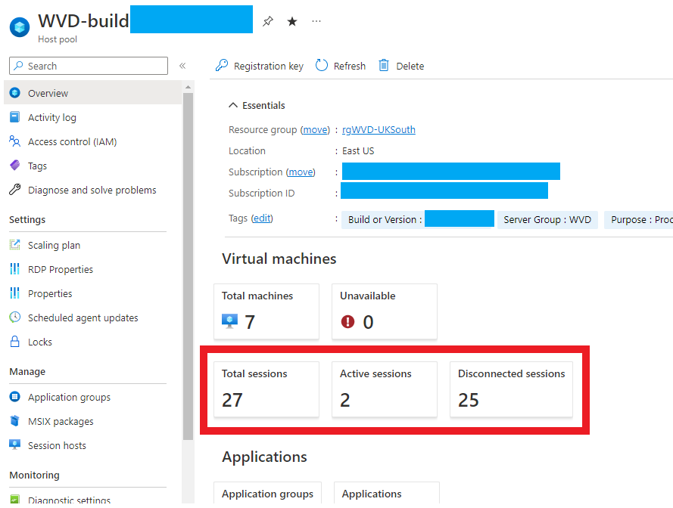Click the Application groups sidebar icon

[x=14, y=397]
